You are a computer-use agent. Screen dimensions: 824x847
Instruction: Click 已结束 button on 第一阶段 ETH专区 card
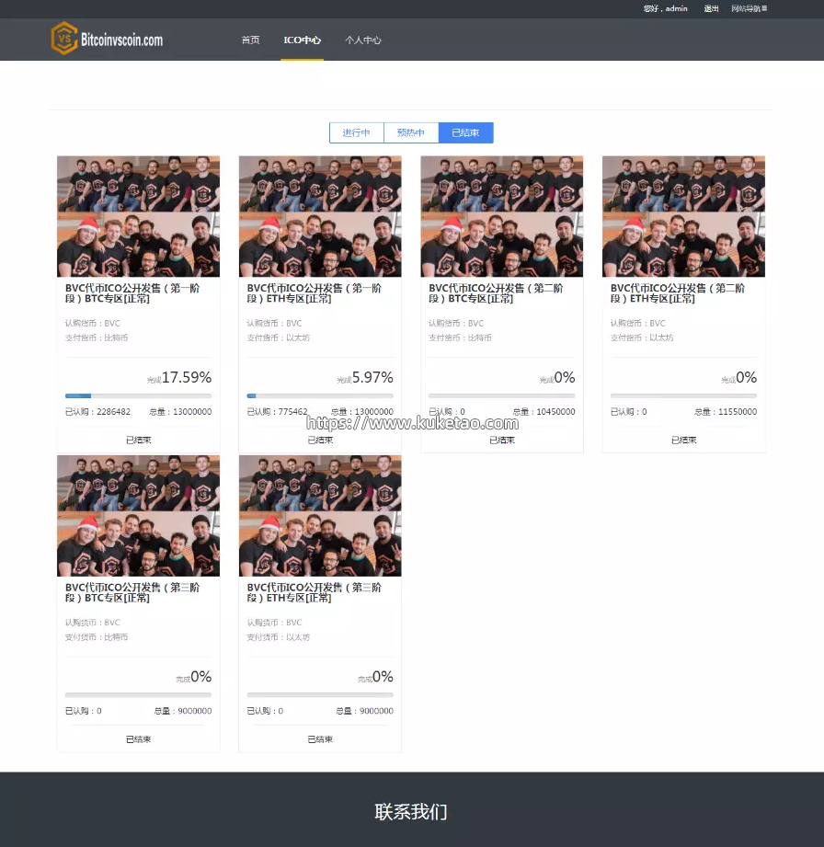tap(320, 441)
